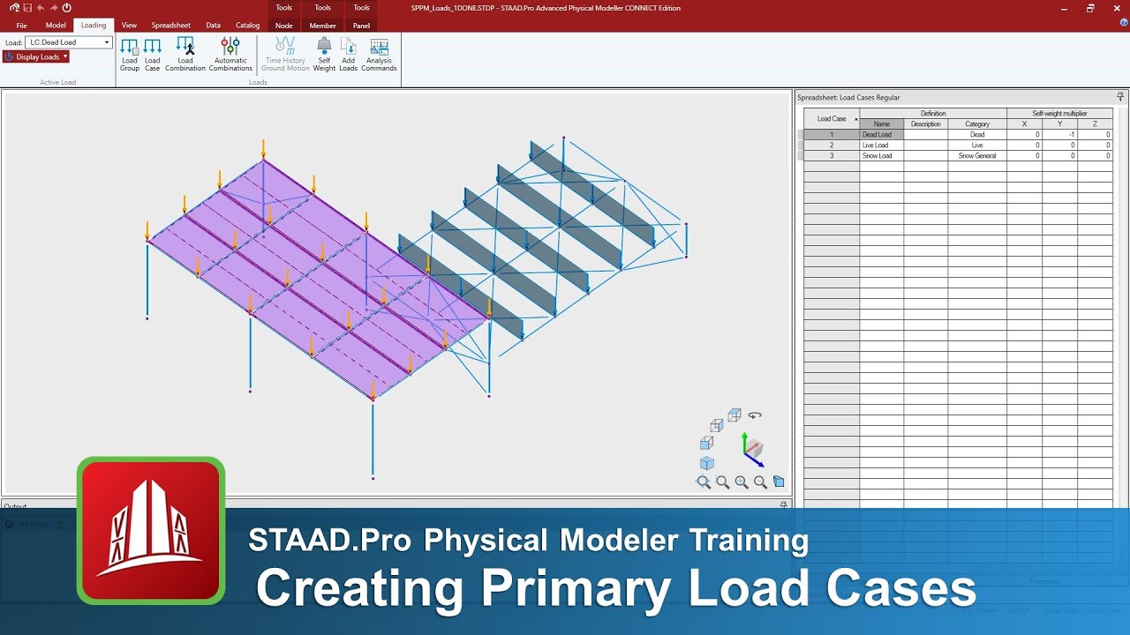This screenshot has width=1130, height=635.
Task: Open Analysis Commands
Action: coord(379,55)
